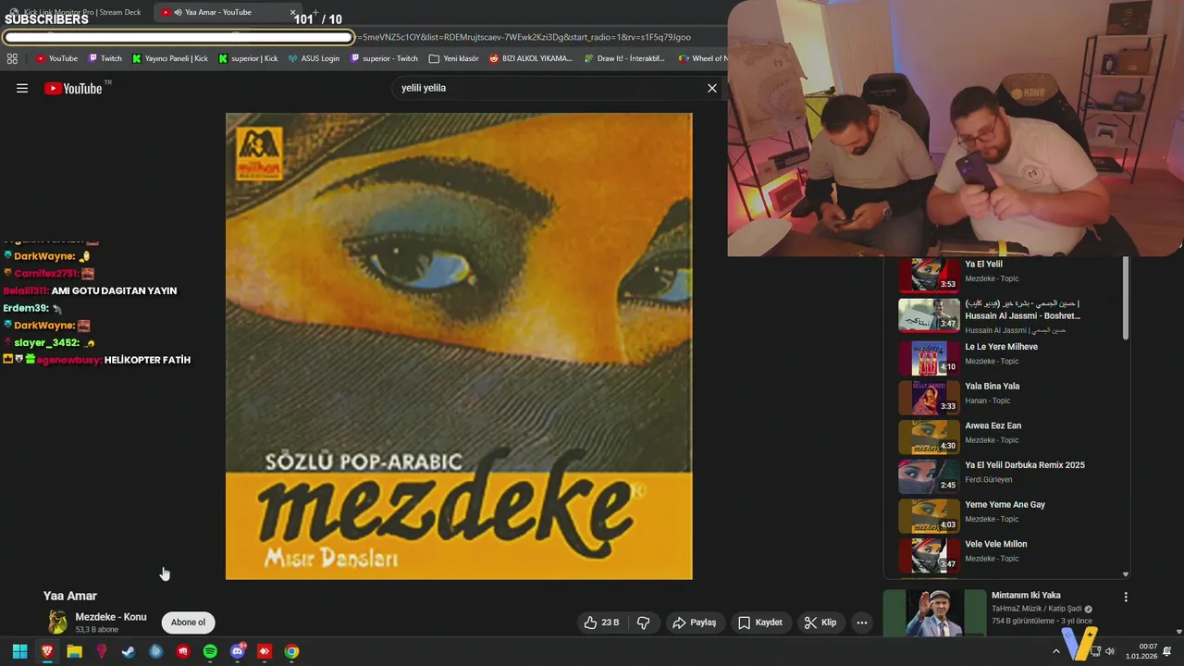
Task: Open superior | Kick bookmark
Action: click(248, 58)
